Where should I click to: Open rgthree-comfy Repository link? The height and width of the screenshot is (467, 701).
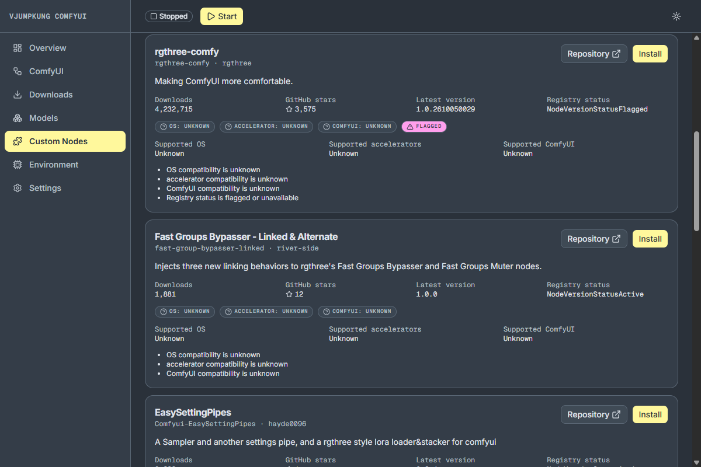pos(594,54)
